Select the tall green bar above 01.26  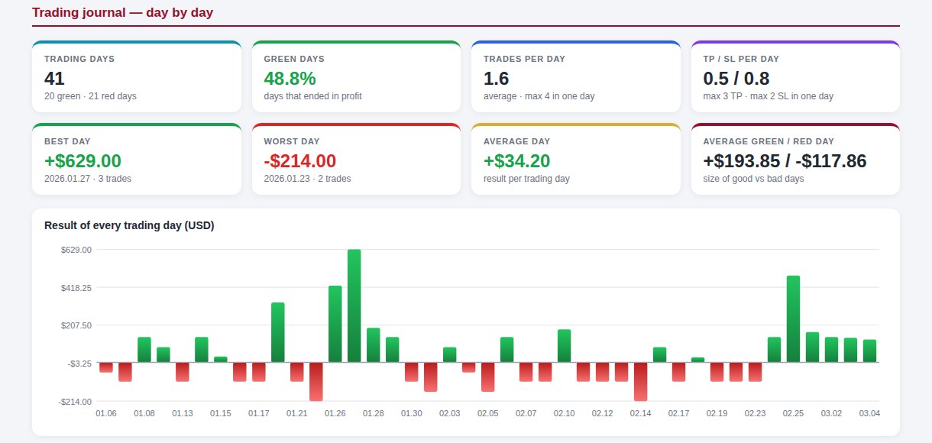(x=335, y=324)
